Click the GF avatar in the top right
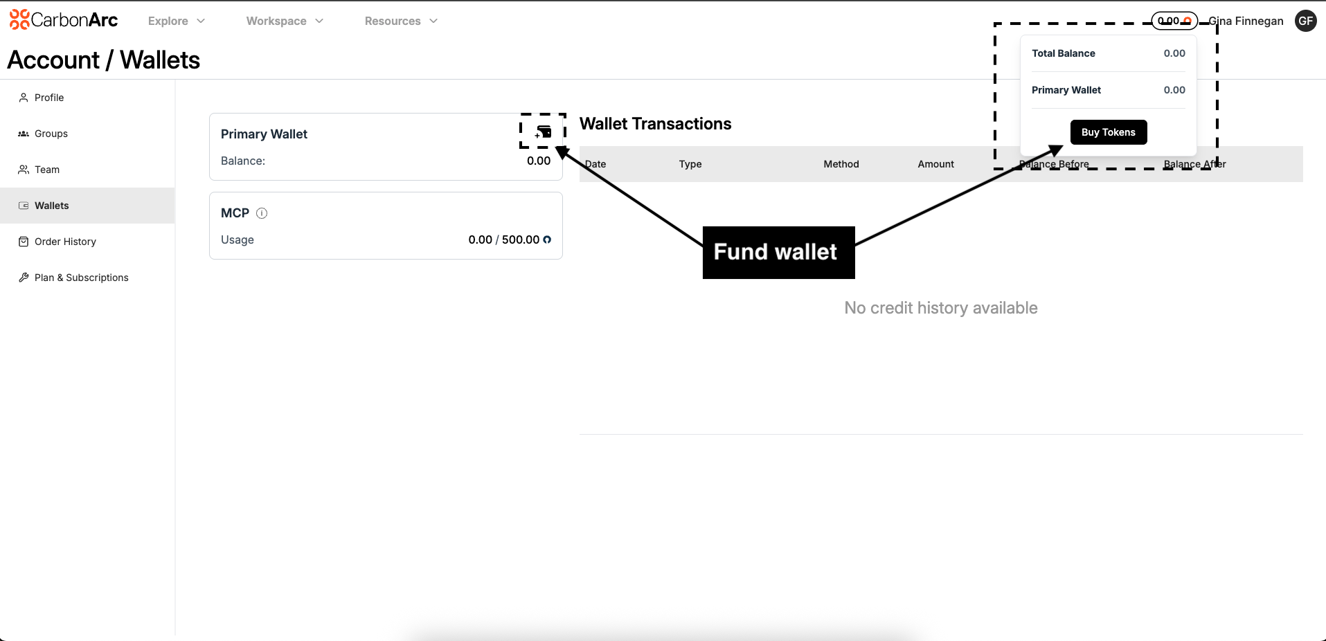 pyautogui.click(x=1305, y=21)
